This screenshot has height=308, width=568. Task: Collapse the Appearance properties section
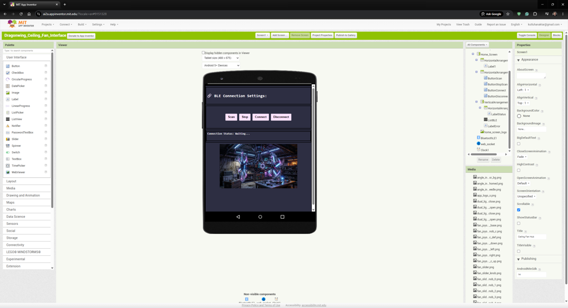pos(519,60)
